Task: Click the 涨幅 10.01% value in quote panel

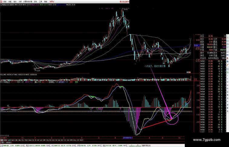Action: click(211, 45)
